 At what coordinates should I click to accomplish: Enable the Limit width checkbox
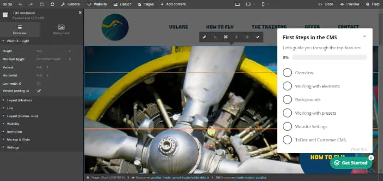[x=39, y=84]
